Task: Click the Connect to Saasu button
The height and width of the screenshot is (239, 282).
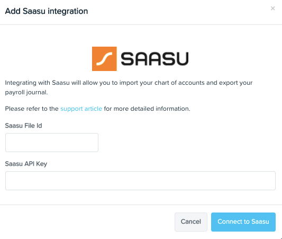Action: coord(243,222)
